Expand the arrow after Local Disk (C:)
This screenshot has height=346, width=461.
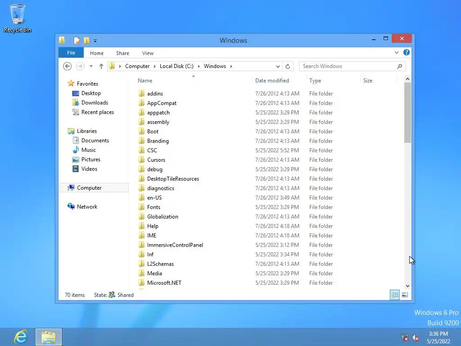click(x=199, y=66)
